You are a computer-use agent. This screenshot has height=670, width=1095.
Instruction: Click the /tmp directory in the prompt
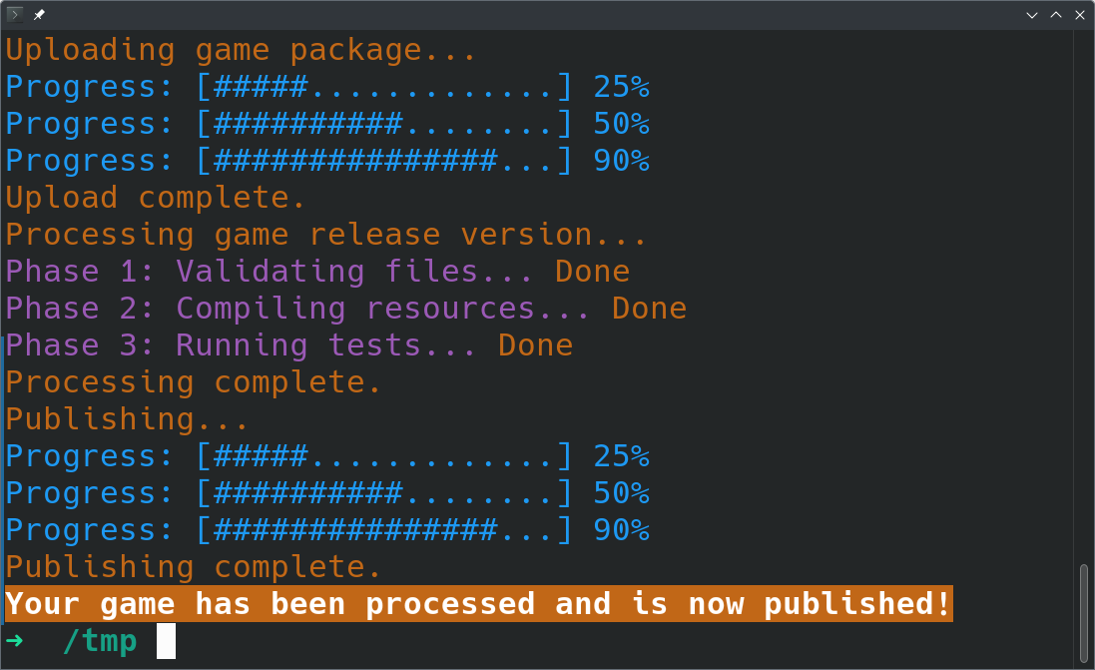pos(100,641)
